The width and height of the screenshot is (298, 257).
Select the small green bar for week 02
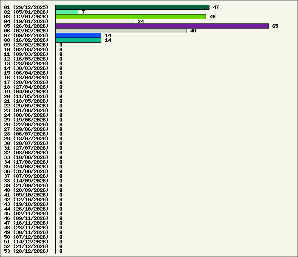(67, 12)
